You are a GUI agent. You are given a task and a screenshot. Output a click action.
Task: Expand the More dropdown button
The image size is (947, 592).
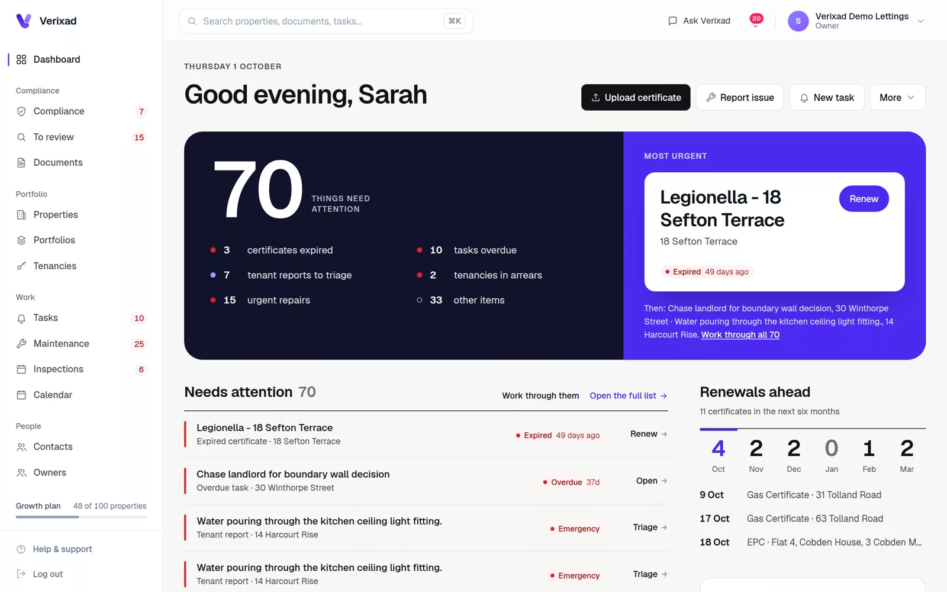(x=897, y=98)
